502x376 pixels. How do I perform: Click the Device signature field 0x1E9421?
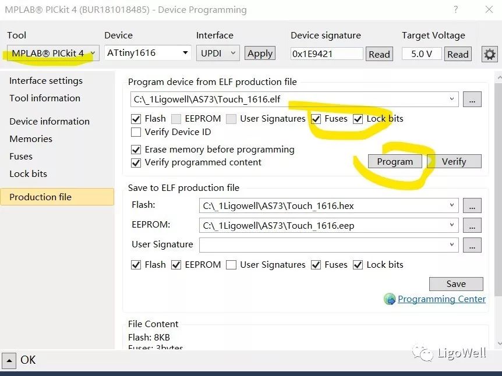(327, 54)
